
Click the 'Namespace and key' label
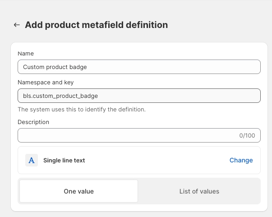pos(46,83)
